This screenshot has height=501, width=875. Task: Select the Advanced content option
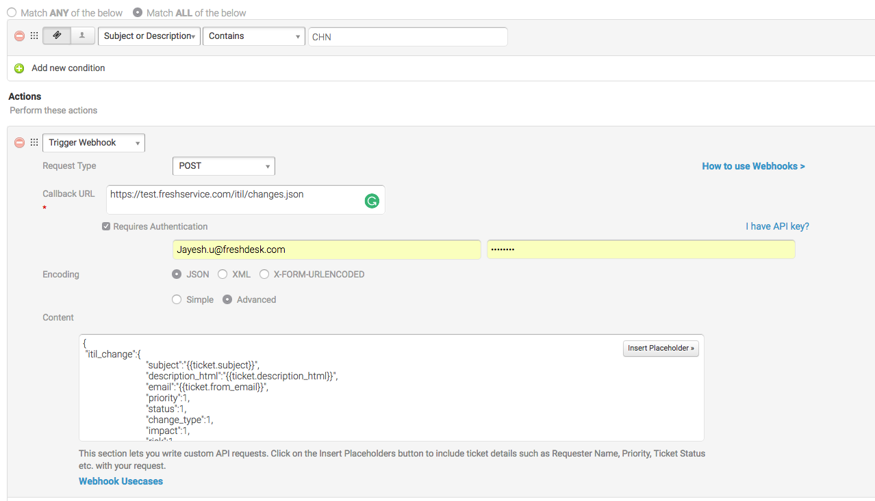pyautogui.click(x=227, y=299)
